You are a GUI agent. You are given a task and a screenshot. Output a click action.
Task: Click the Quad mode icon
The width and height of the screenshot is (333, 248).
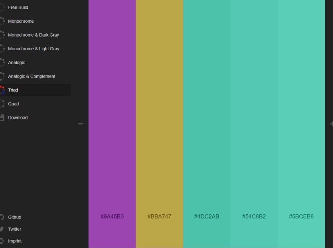coord(3,104)
